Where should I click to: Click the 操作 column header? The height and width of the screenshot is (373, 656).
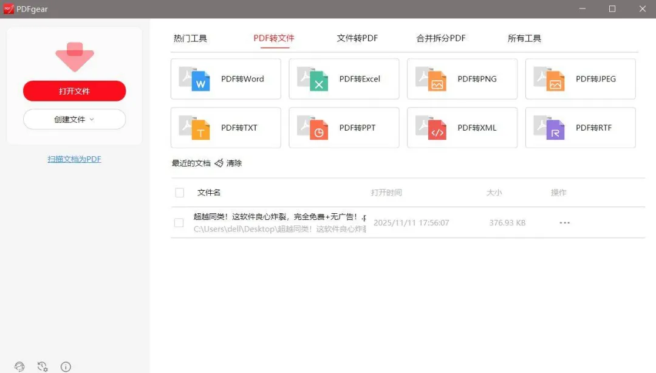pyautogui.click(x=559, y=193)
